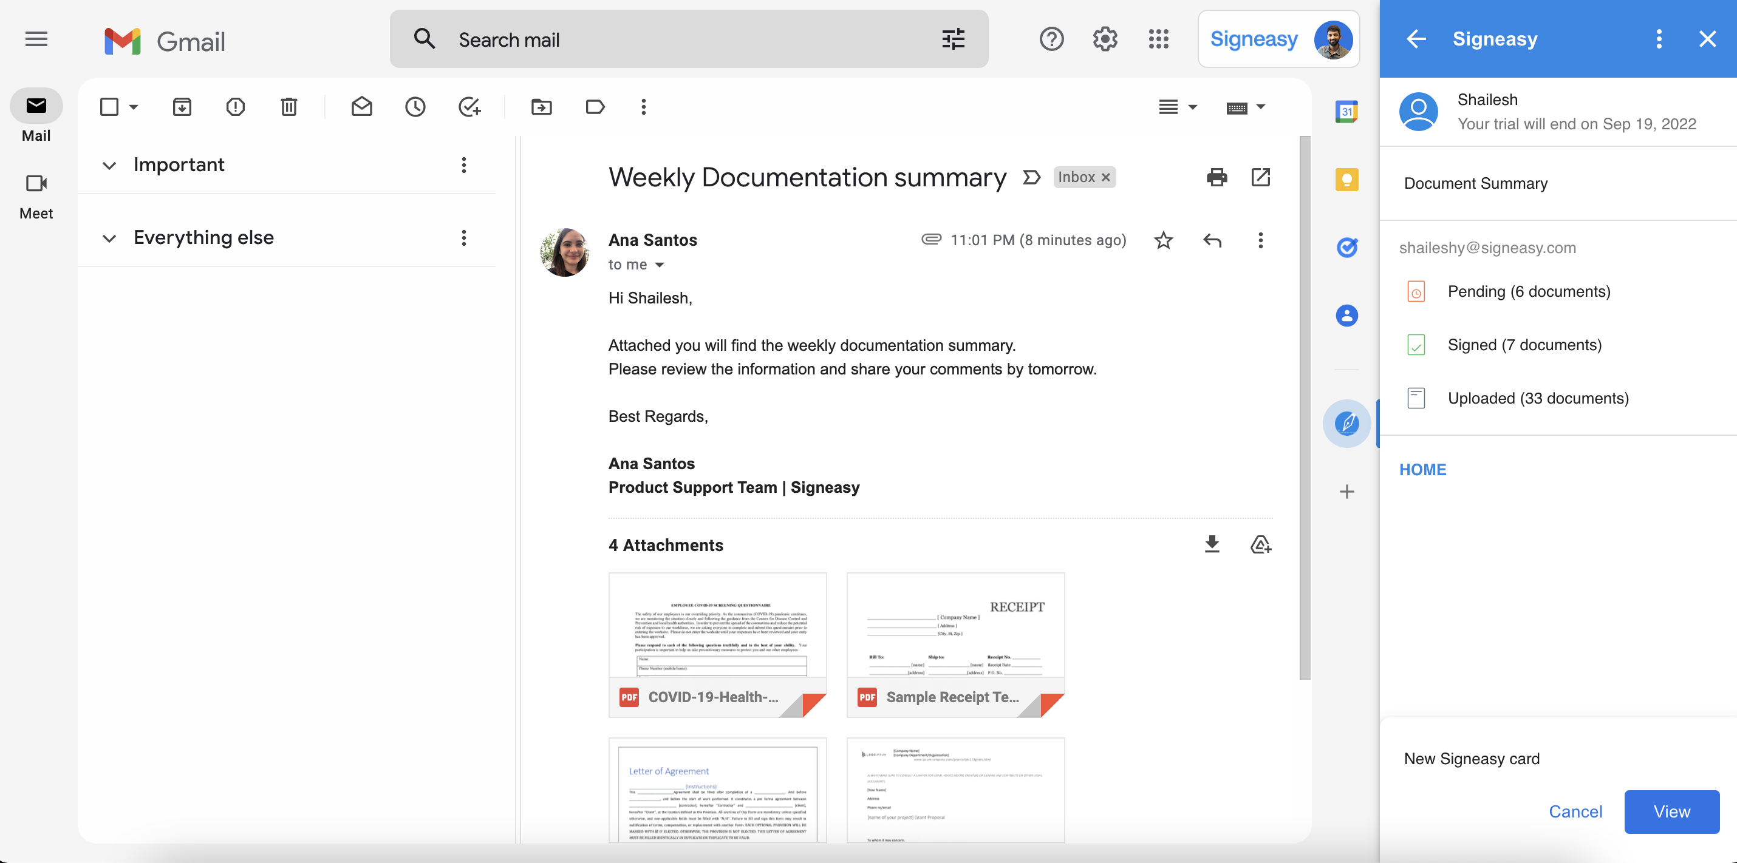
Task: Move the email to a folder
Action: coord(542,106)
